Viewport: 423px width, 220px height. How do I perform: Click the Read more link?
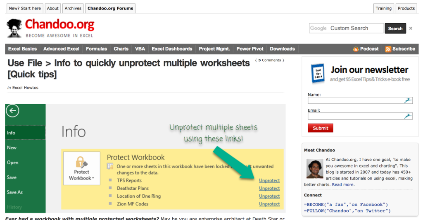tap(342, 184)
